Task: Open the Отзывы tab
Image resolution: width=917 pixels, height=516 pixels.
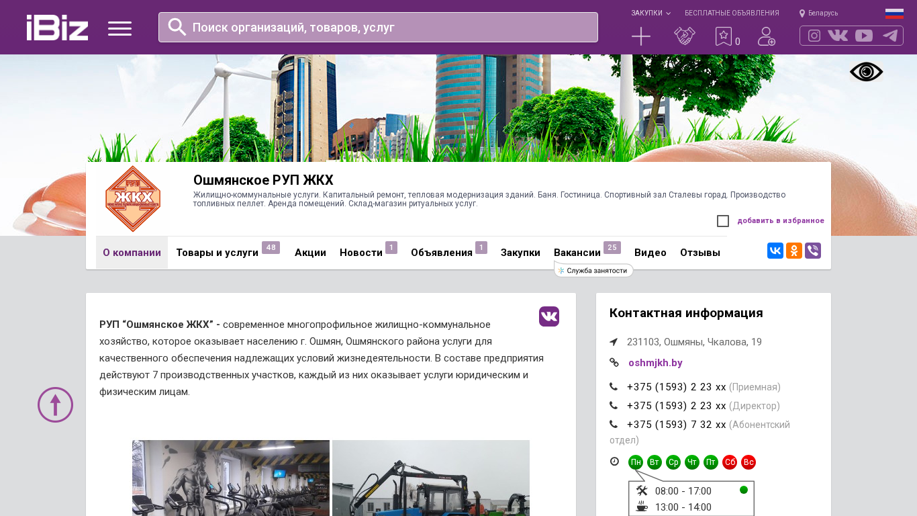Action: coord(700,253)
